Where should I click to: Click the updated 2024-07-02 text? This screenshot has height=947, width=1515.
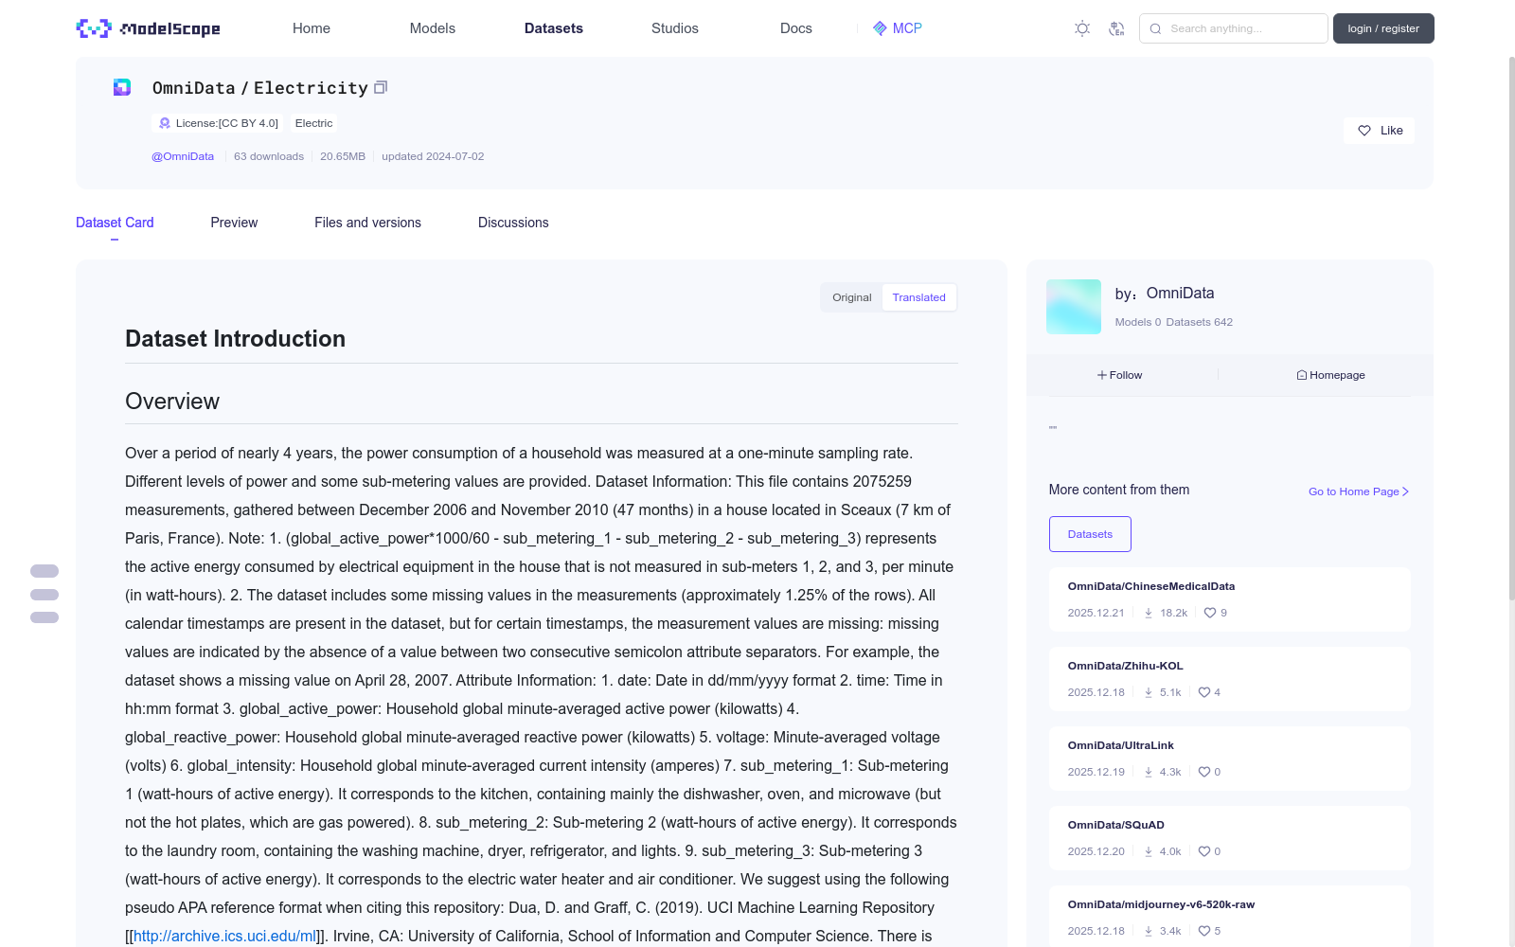coord(433,156)
